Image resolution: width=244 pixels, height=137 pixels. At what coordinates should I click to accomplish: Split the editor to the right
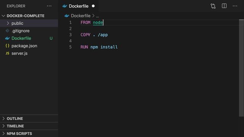pyautogui.click(x=224, y=6)
